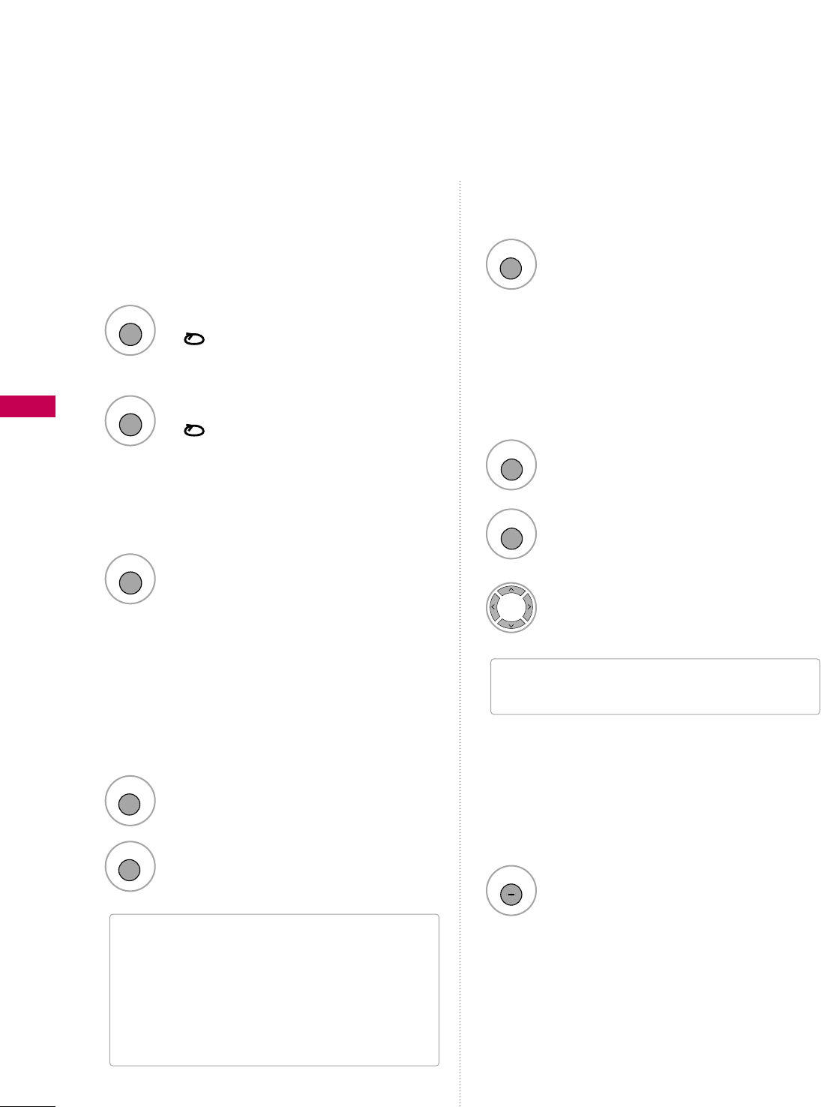
Task: Click the upper of the two clock icons
Action: (x=193, y=340)
